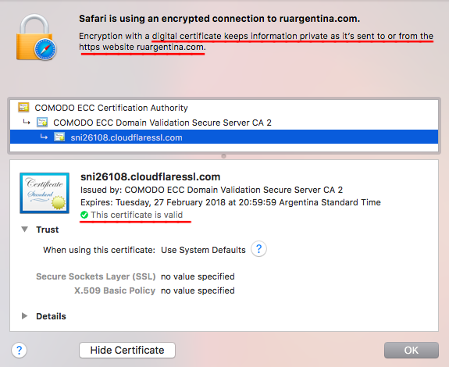Expand the Details disclosure triangle
This screenshot has height=367, width=449.
point(25,315)
